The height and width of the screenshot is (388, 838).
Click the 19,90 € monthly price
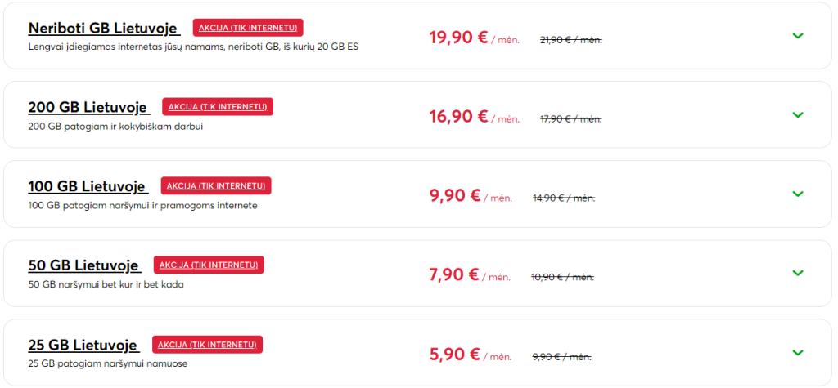pos(458,37)
